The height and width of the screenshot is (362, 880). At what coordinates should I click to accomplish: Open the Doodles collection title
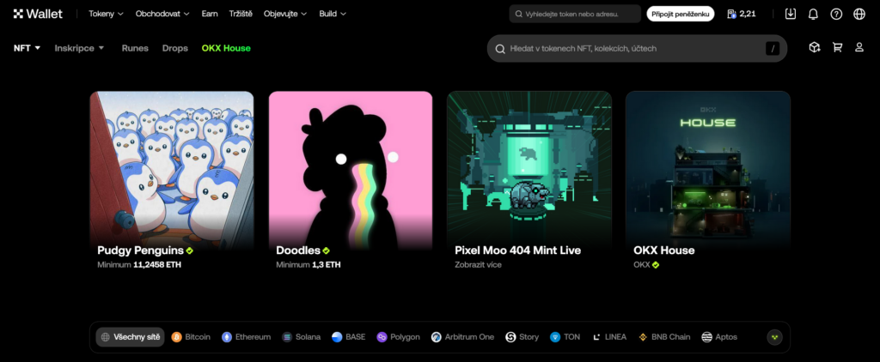coord(298,250)
